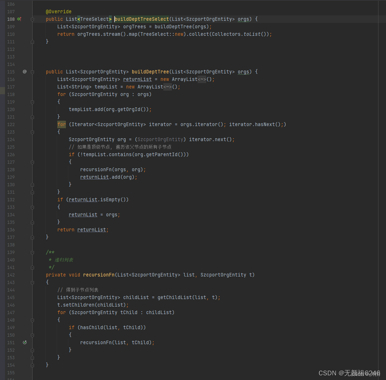Click tempList.add on line 120
386x380 pixels.
click(x=86, y=109)
